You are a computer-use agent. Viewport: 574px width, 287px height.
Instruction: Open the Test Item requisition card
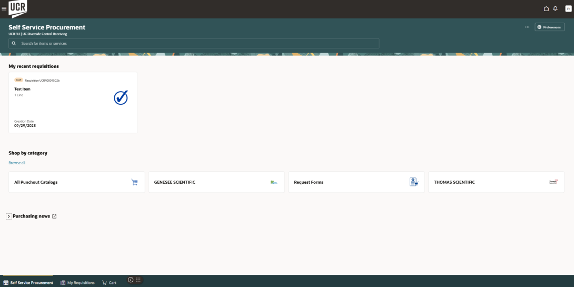[73, 103]
